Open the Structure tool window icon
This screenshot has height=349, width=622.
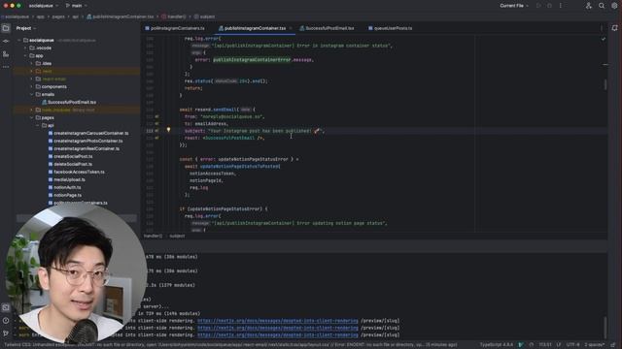pyautogui.click(x=6, y=54)
